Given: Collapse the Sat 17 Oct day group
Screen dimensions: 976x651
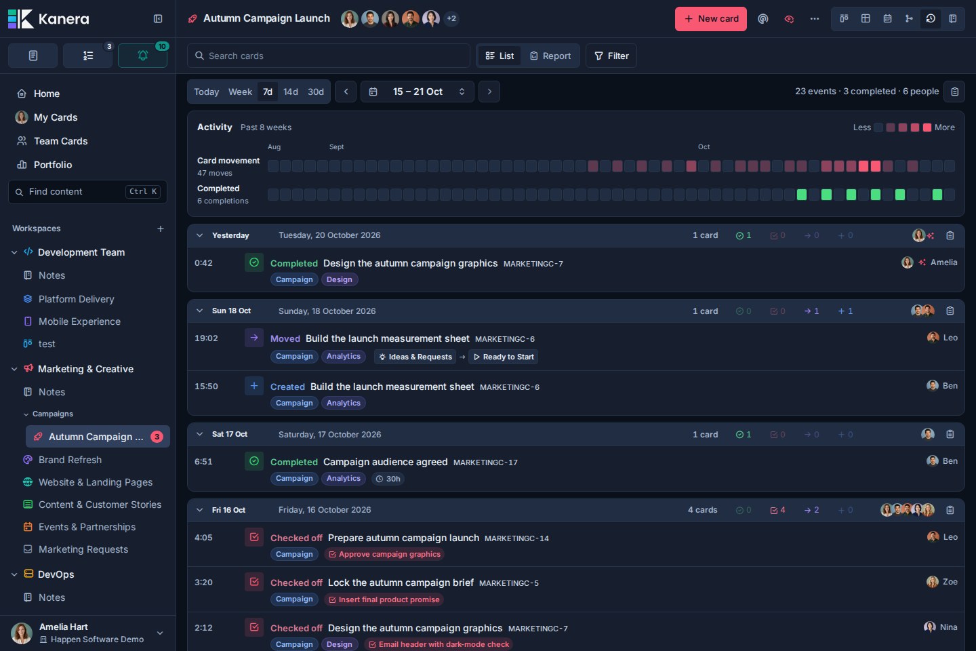Looking at the screenshot, I should (x=200, y=434).
